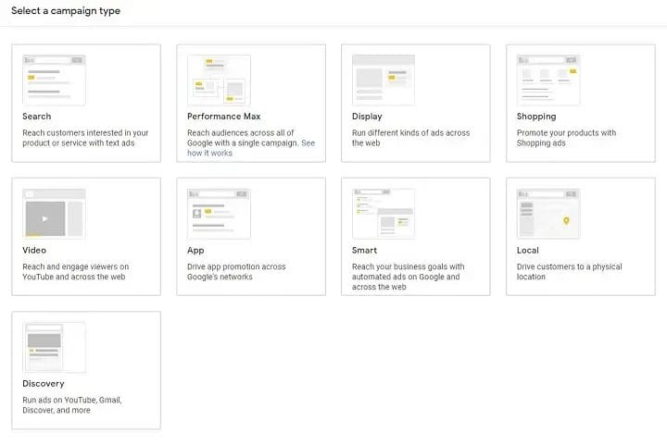Click the Display campaign illustration icon
The height and width of the screenshot is (445, 667).
click(x=384, y=80)
